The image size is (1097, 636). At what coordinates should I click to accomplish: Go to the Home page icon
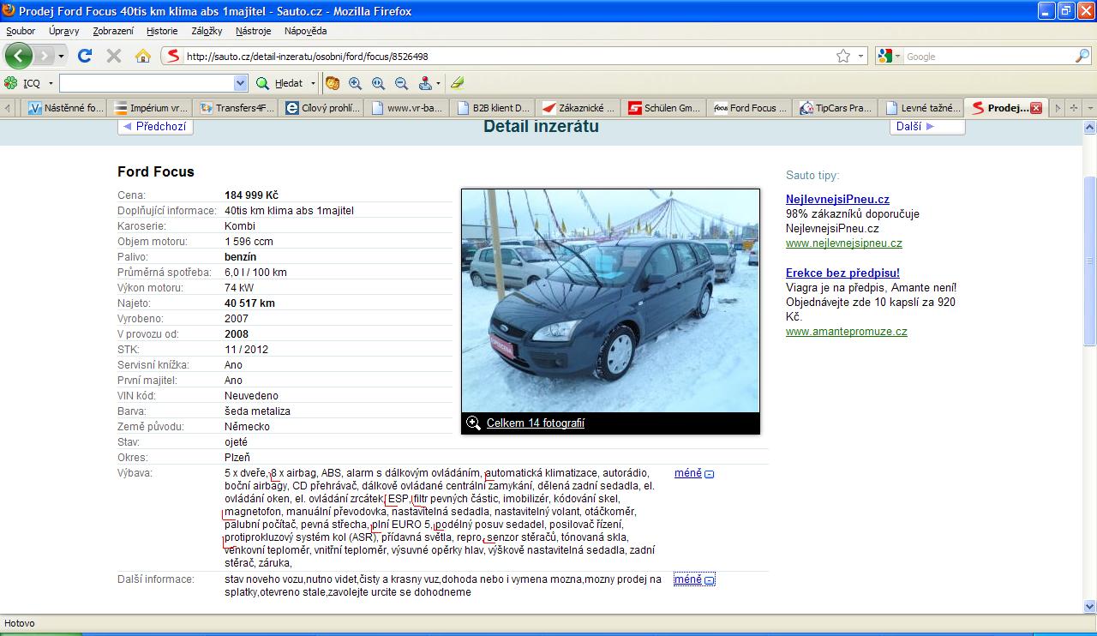click(143, 56)
